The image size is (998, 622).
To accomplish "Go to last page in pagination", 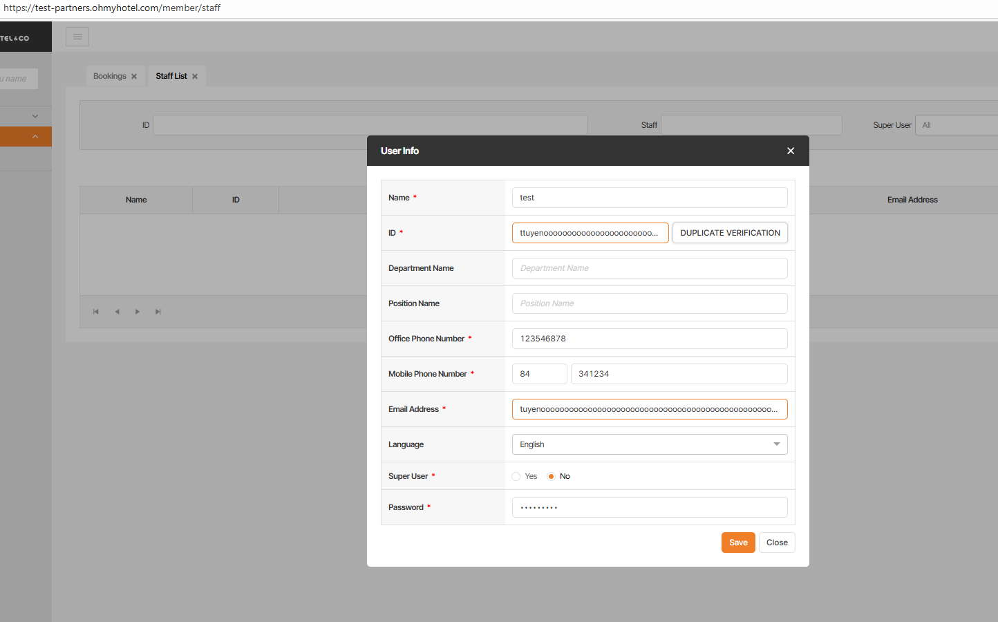I will coord(158,312).
